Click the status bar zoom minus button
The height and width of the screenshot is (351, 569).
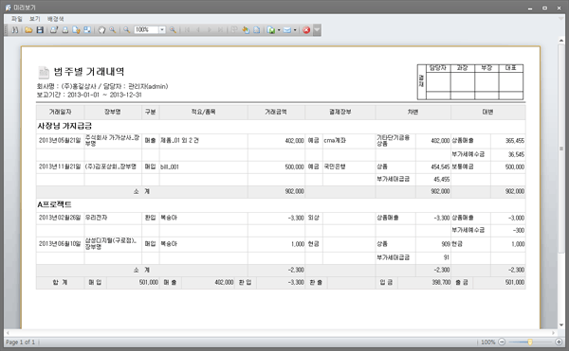pyautogui.click(x=502, y=342)
